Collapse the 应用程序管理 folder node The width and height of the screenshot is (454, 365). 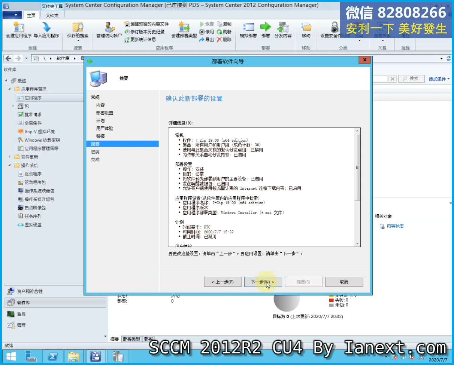[x=10, y=89]
